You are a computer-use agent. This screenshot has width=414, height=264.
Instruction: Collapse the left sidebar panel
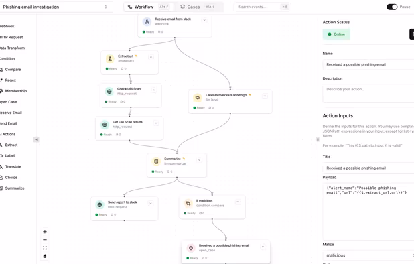(x=36, y=139)
